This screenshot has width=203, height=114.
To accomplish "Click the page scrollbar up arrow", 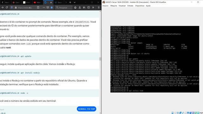I will coord(100,11).
